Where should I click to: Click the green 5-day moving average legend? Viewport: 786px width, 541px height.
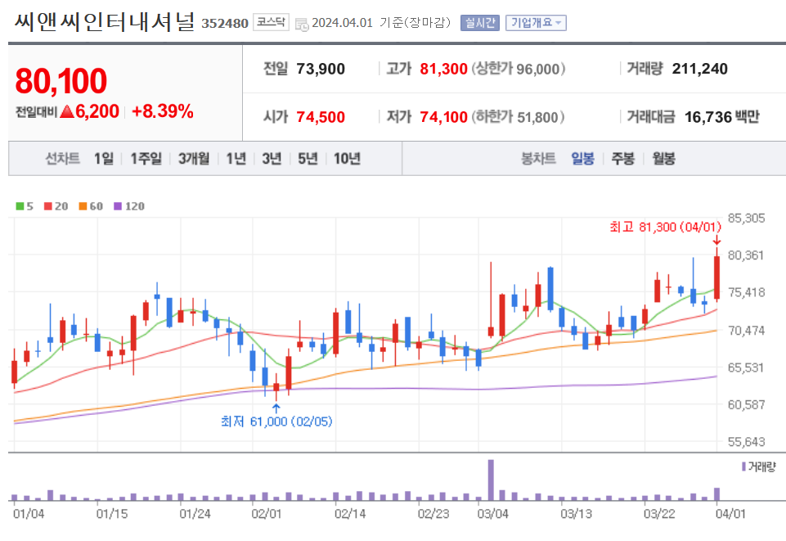pos(25,206)
